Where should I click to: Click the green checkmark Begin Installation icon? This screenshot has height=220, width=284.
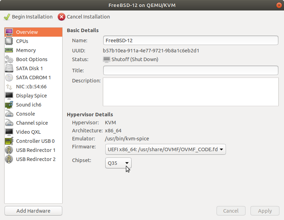[x=7, y=17]
